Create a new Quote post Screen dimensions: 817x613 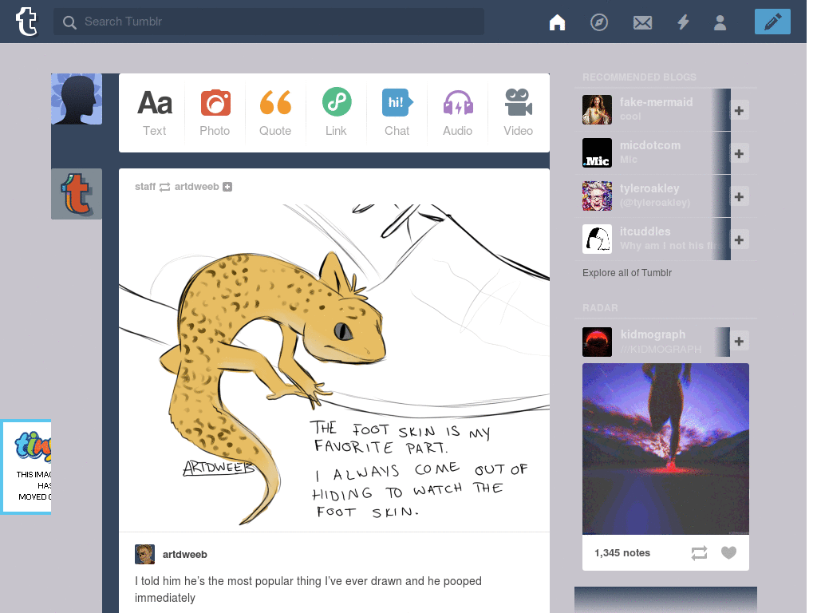point(275,112)
